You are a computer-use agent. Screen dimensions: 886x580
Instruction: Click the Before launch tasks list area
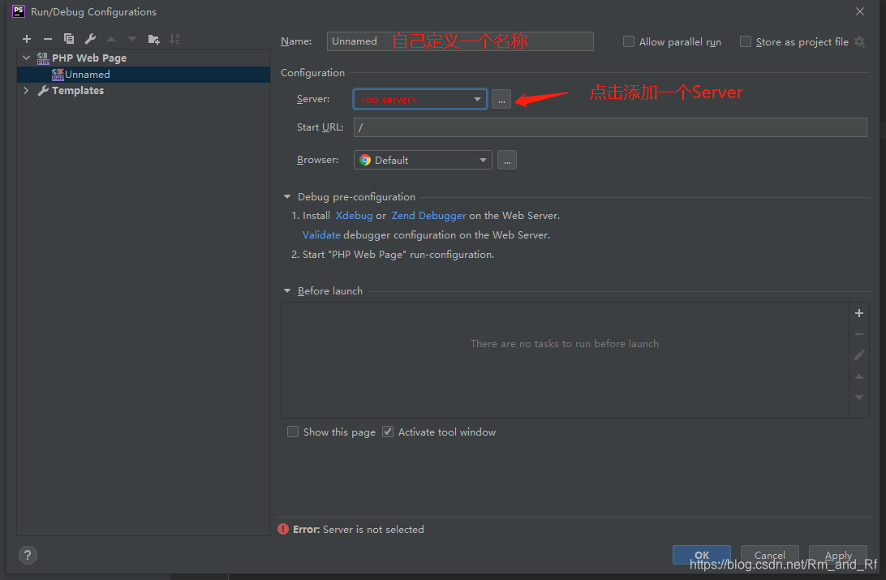point(565,360)
